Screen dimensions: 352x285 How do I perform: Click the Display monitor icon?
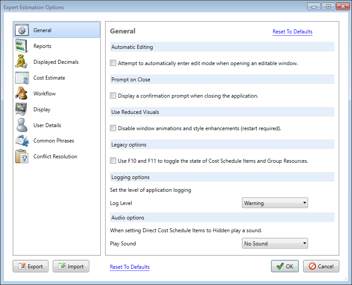(22, 110)
